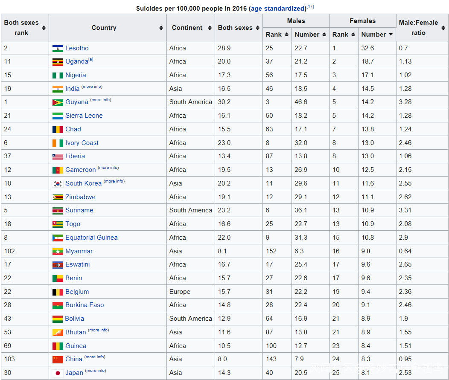Sort by Continent column arrows

(x=210, y=28)
